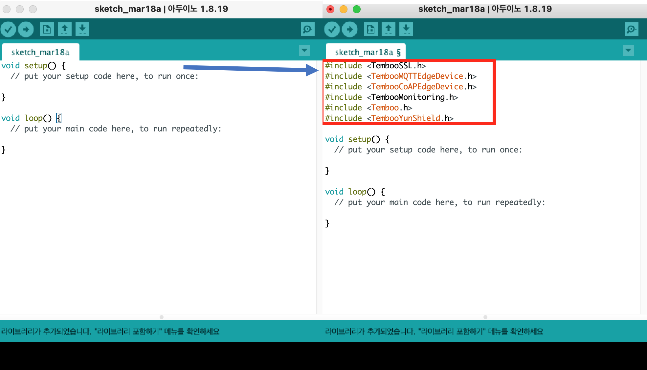
Task: Open Serial Monitor in right window
Action: 631,29
